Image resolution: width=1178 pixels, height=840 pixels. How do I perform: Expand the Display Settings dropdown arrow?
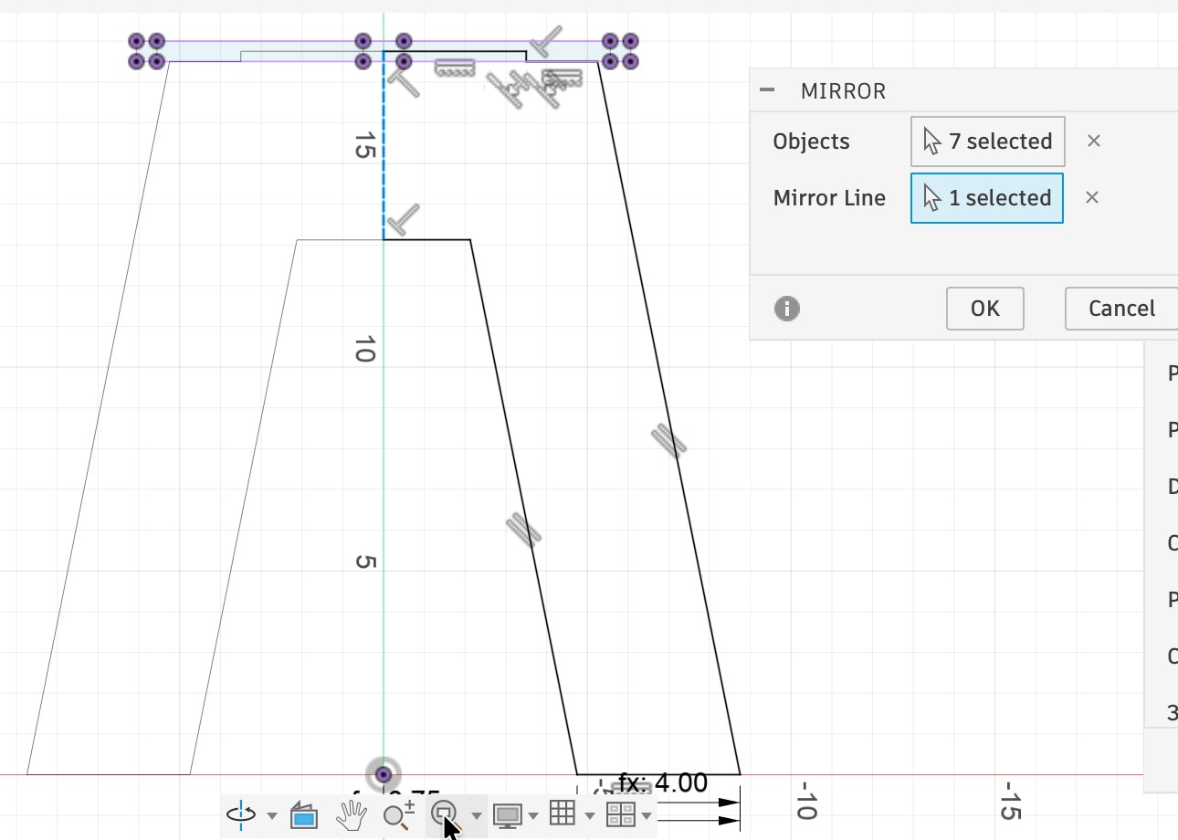pyautogui.click(x=533, y=815)
